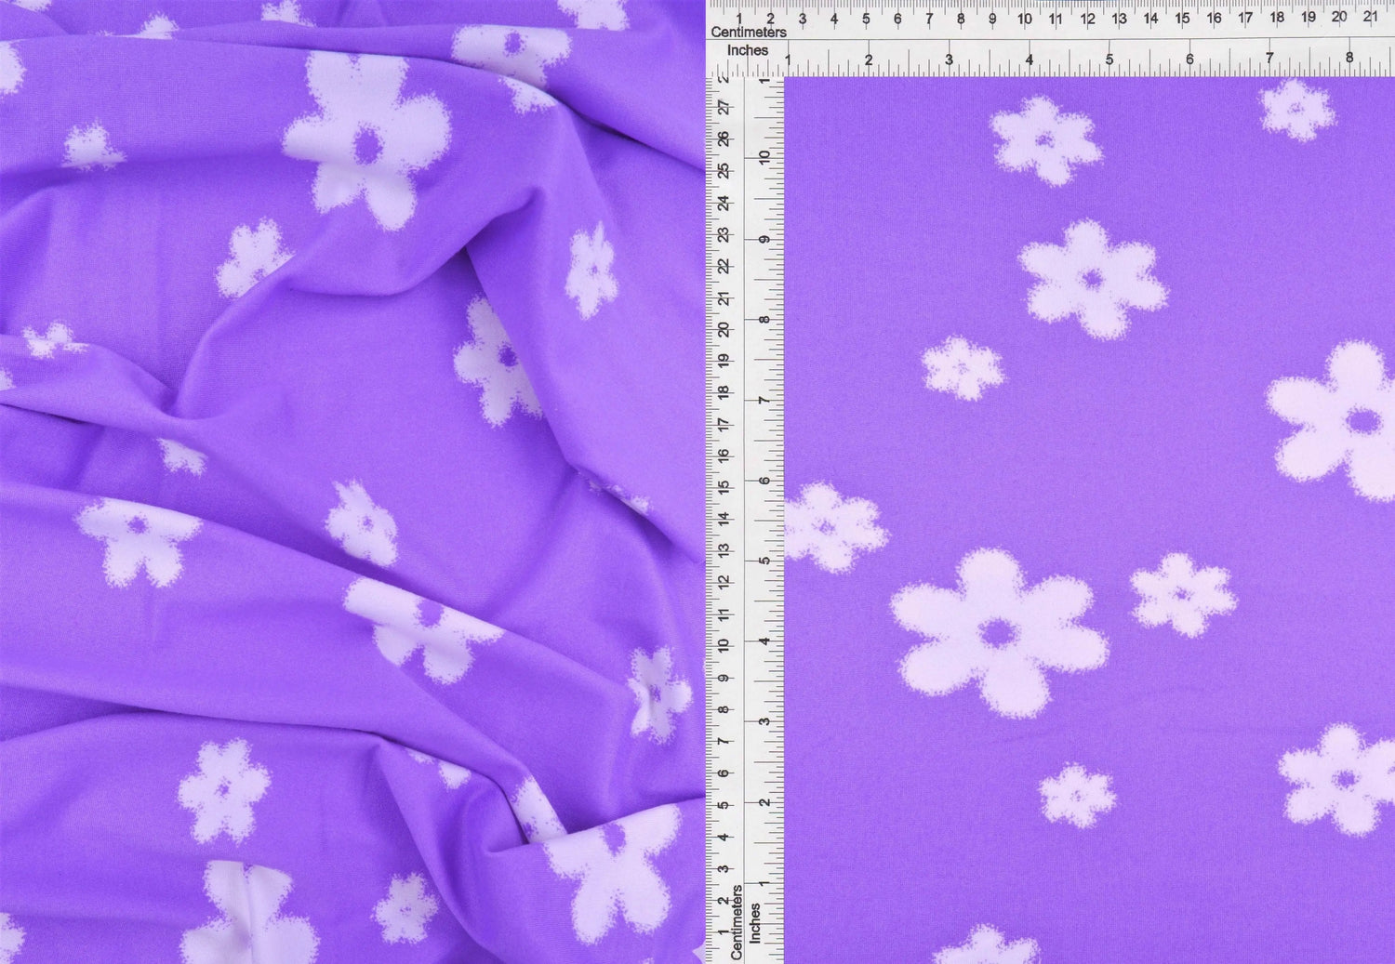The width and height of the screenshot is (1395, 964).
Task: Click the 1 cm mark on top ruler
Action: [x=739, y=18]
